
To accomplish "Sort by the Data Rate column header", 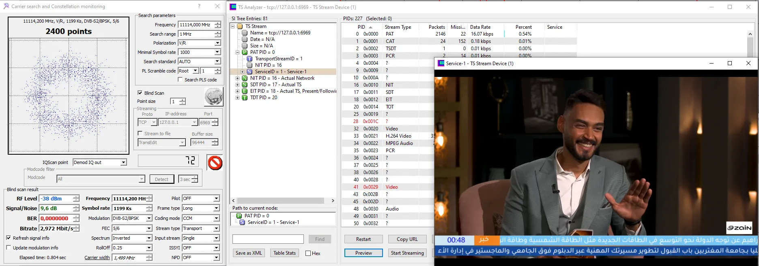I will point(480,27).
